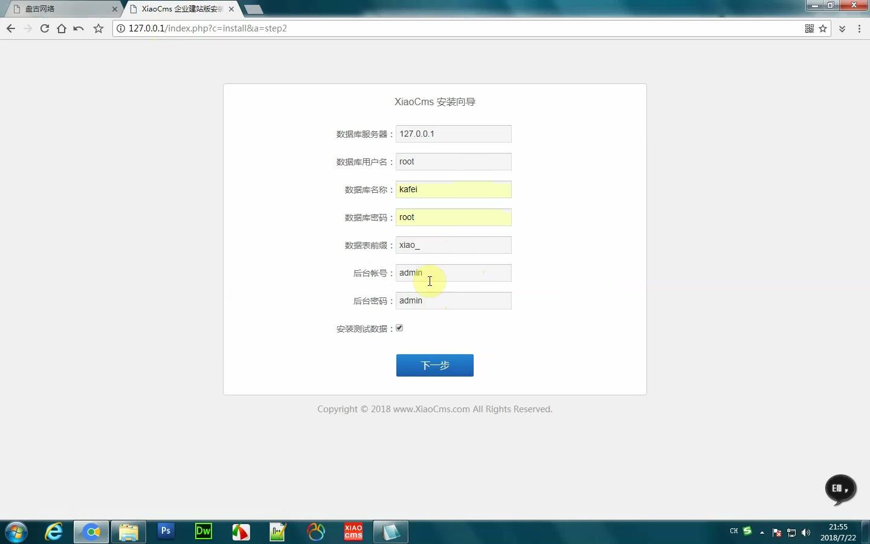Open the Navicat icon in taskbar
This screenshot has width=870, height=544.
316,532
